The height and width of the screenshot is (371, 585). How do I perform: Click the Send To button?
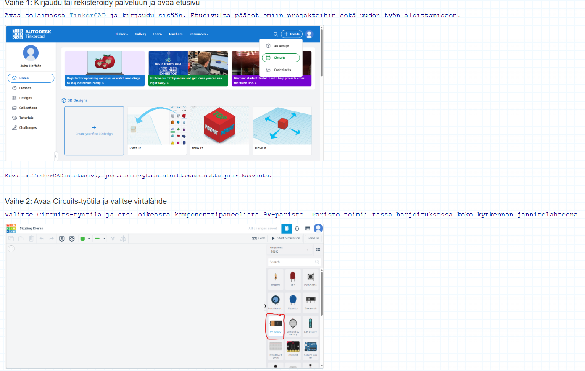(313, 238)
